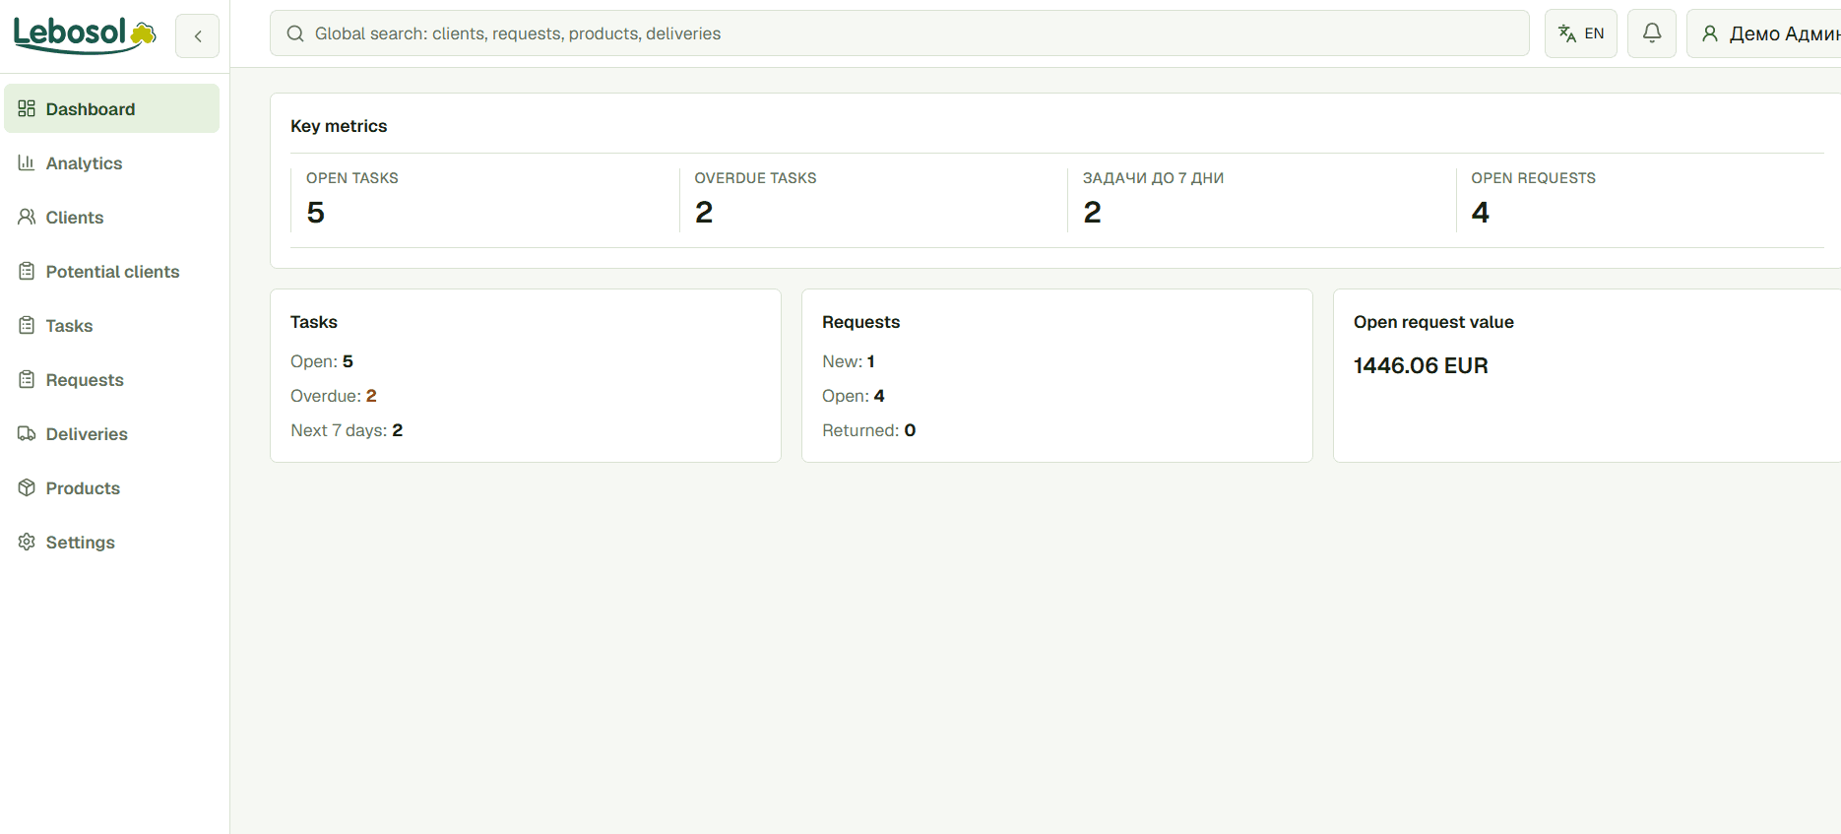Open notifications with the bell icon
This screenshot has width=1841, height=834.
tap(1652, 33)
